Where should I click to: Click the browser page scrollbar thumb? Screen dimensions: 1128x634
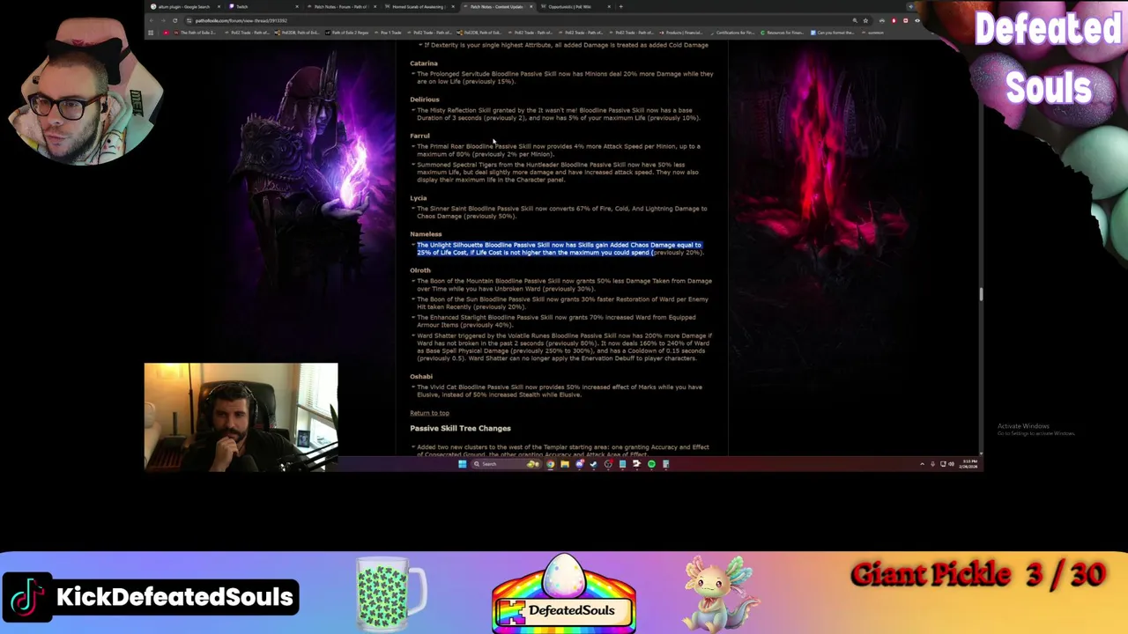[x=981, y=294]
